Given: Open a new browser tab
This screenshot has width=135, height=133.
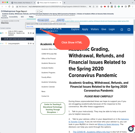Looking at the screenshot, I should click(64, 3).
